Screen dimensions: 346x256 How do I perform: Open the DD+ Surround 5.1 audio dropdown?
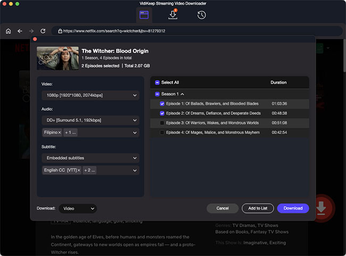pos(90,120)
